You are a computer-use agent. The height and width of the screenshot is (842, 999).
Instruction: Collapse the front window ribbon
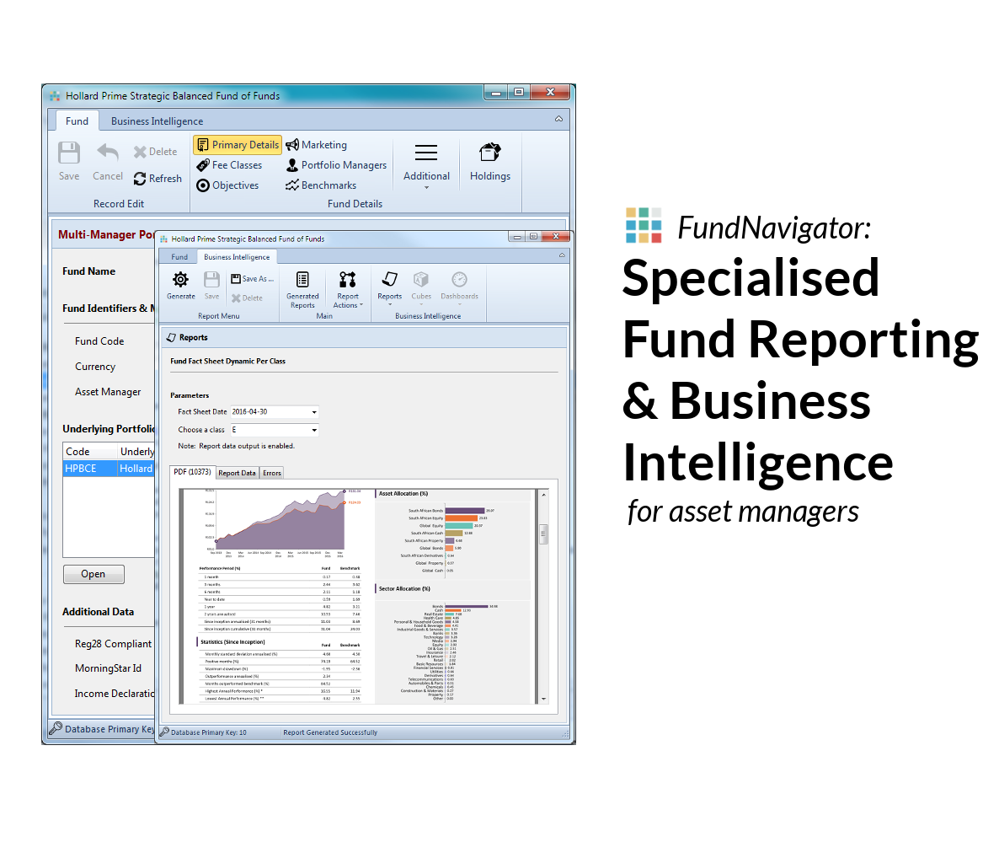[562, 255]
